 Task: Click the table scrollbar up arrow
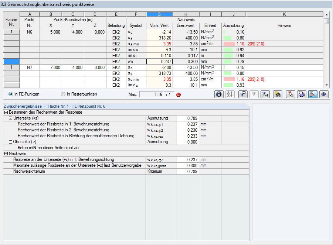(327, 15)
